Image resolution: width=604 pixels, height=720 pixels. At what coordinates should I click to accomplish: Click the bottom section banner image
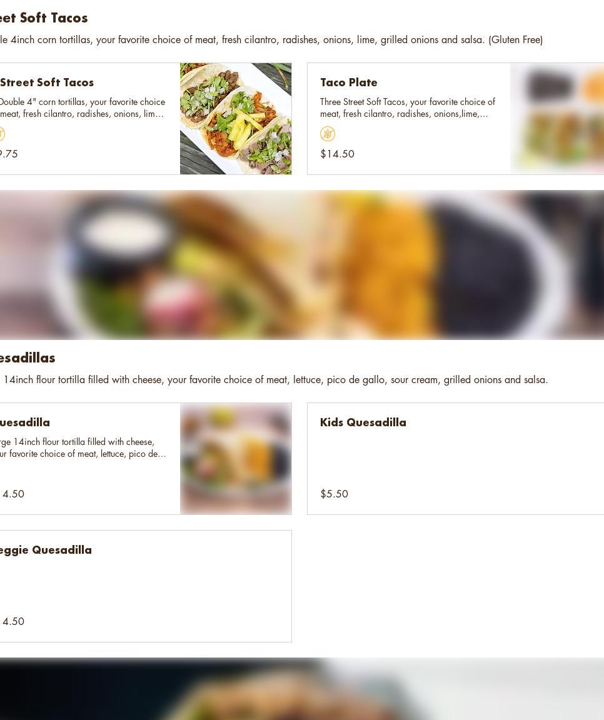click(x=302, y=689)
